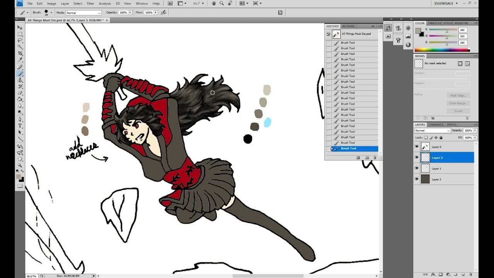Delete layer using the trash icon
The height and width of the screenshot is (278, 494).
(x=471, y=275)
